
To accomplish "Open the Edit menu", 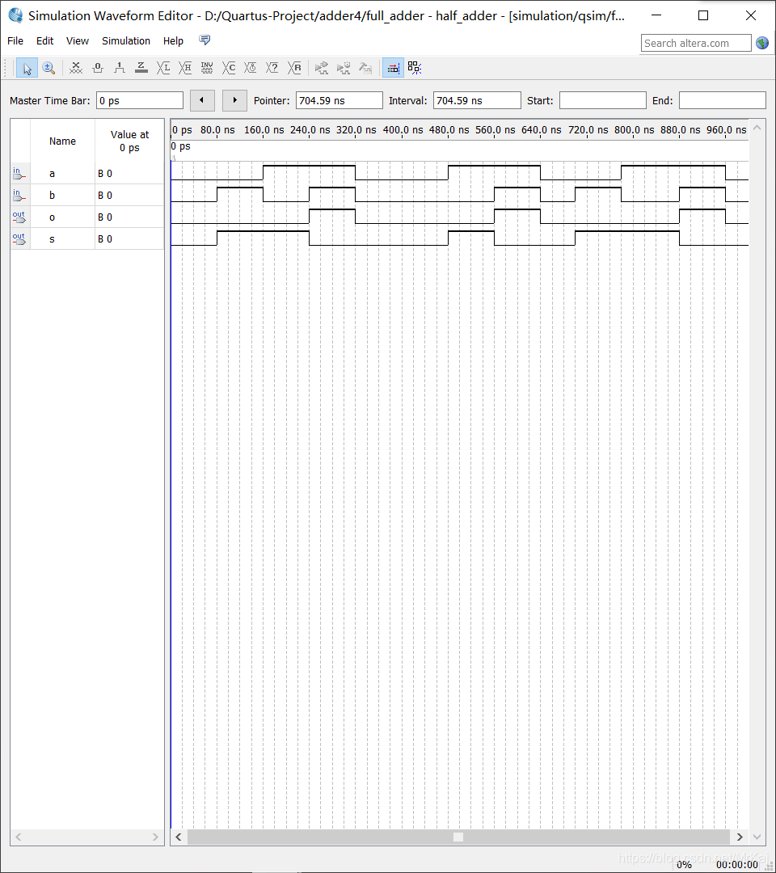I will [44, 40].
